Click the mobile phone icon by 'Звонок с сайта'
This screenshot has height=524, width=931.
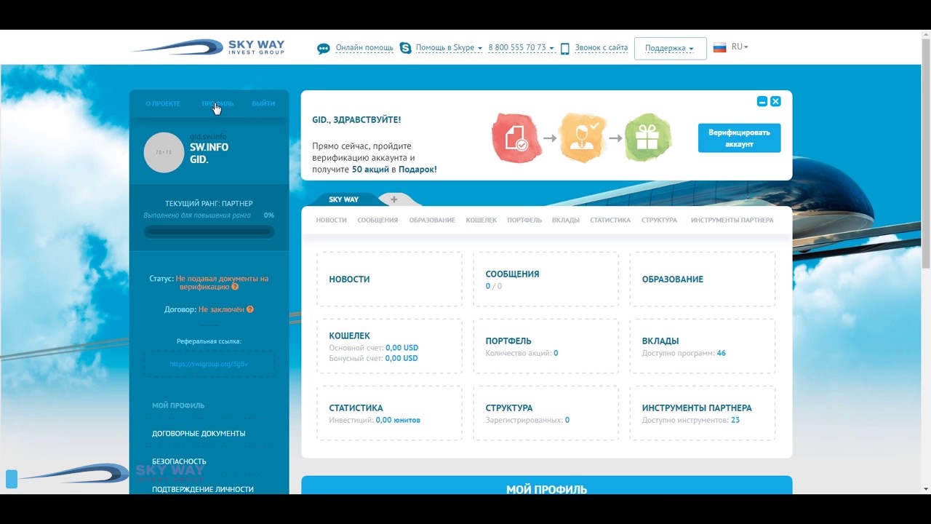[565, 49]
